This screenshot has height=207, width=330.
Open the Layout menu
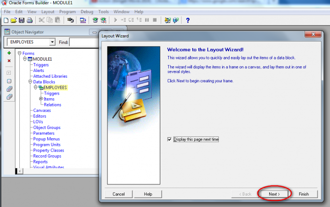[x=48, y=12]
